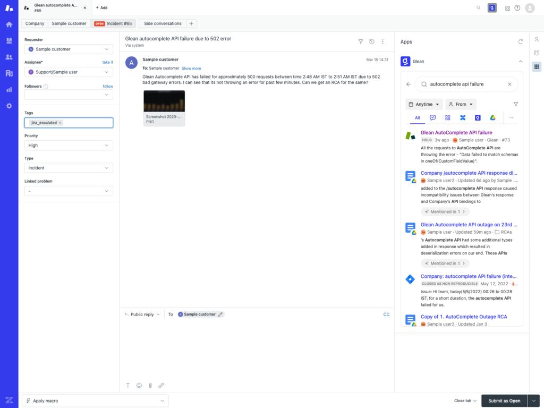Open the Zendesk Home sidebar icon
The width and height of the screenshot is (544, 408).
[8, 24]
